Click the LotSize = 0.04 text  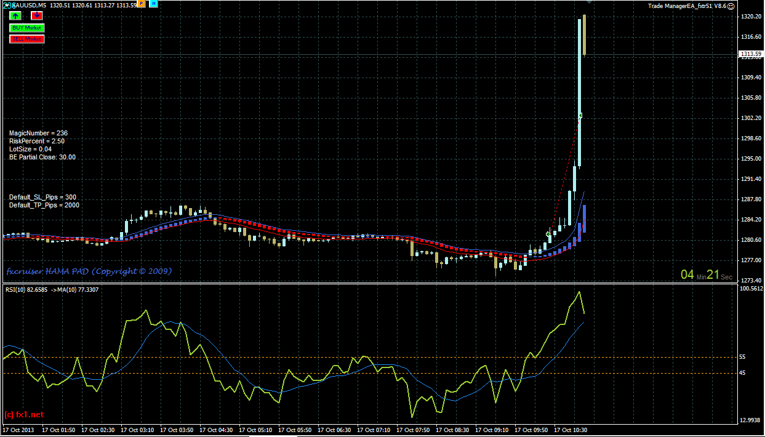(30, 149)
